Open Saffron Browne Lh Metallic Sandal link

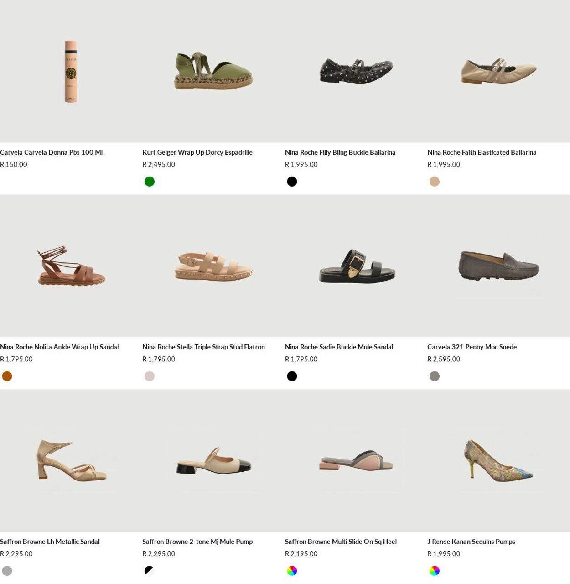tap(50, 542)
